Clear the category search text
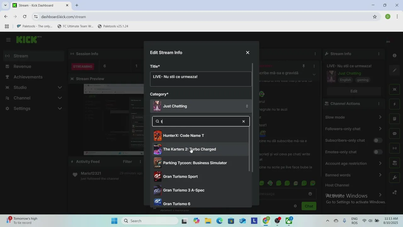 (x=243, y=121)
